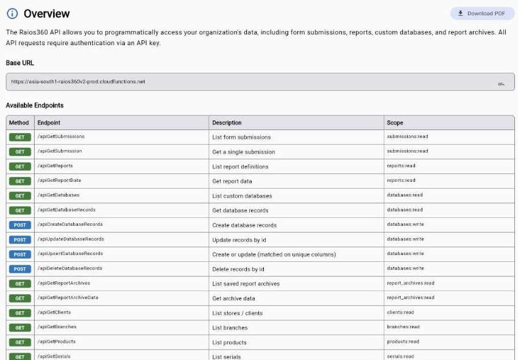Click 'List custom databases' description

point(242,196)
